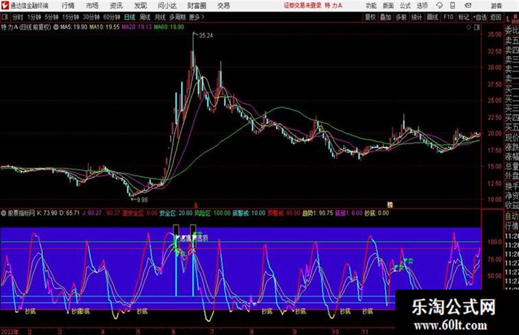Click the 2022年 label on date axis
519x335 pixels.
10,332
